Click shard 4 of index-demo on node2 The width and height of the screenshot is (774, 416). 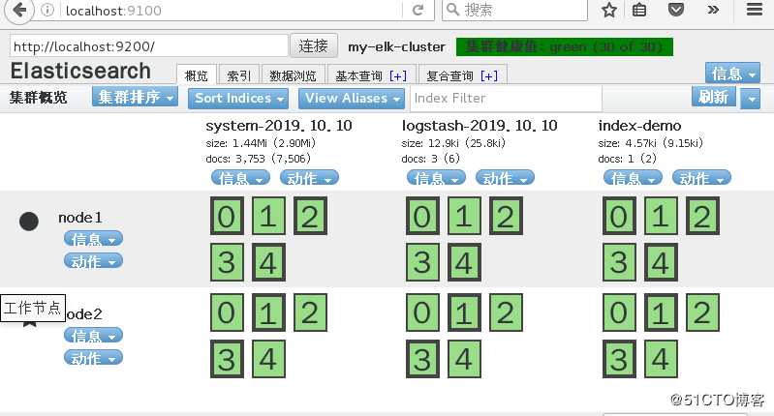[661, 359]
